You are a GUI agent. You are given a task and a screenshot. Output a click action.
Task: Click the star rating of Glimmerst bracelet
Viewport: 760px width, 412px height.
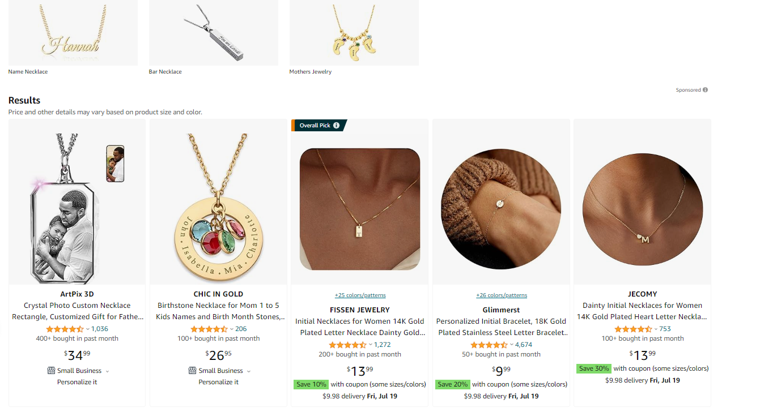click(x=489, y=345)
